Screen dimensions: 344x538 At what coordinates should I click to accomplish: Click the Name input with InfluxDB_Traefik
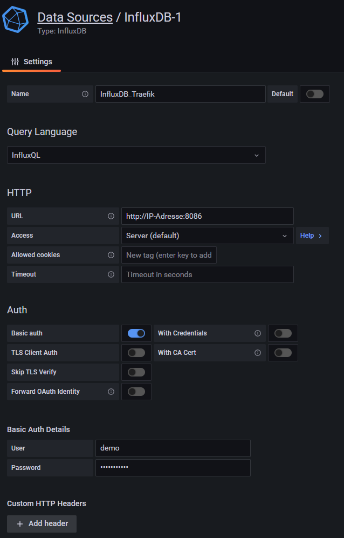pyautogui.click(x=181, y=94)
